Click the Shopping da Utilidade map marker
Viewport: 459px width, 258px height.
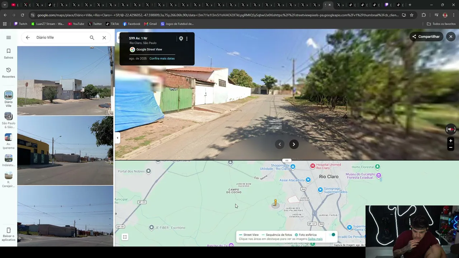point(293,167)
